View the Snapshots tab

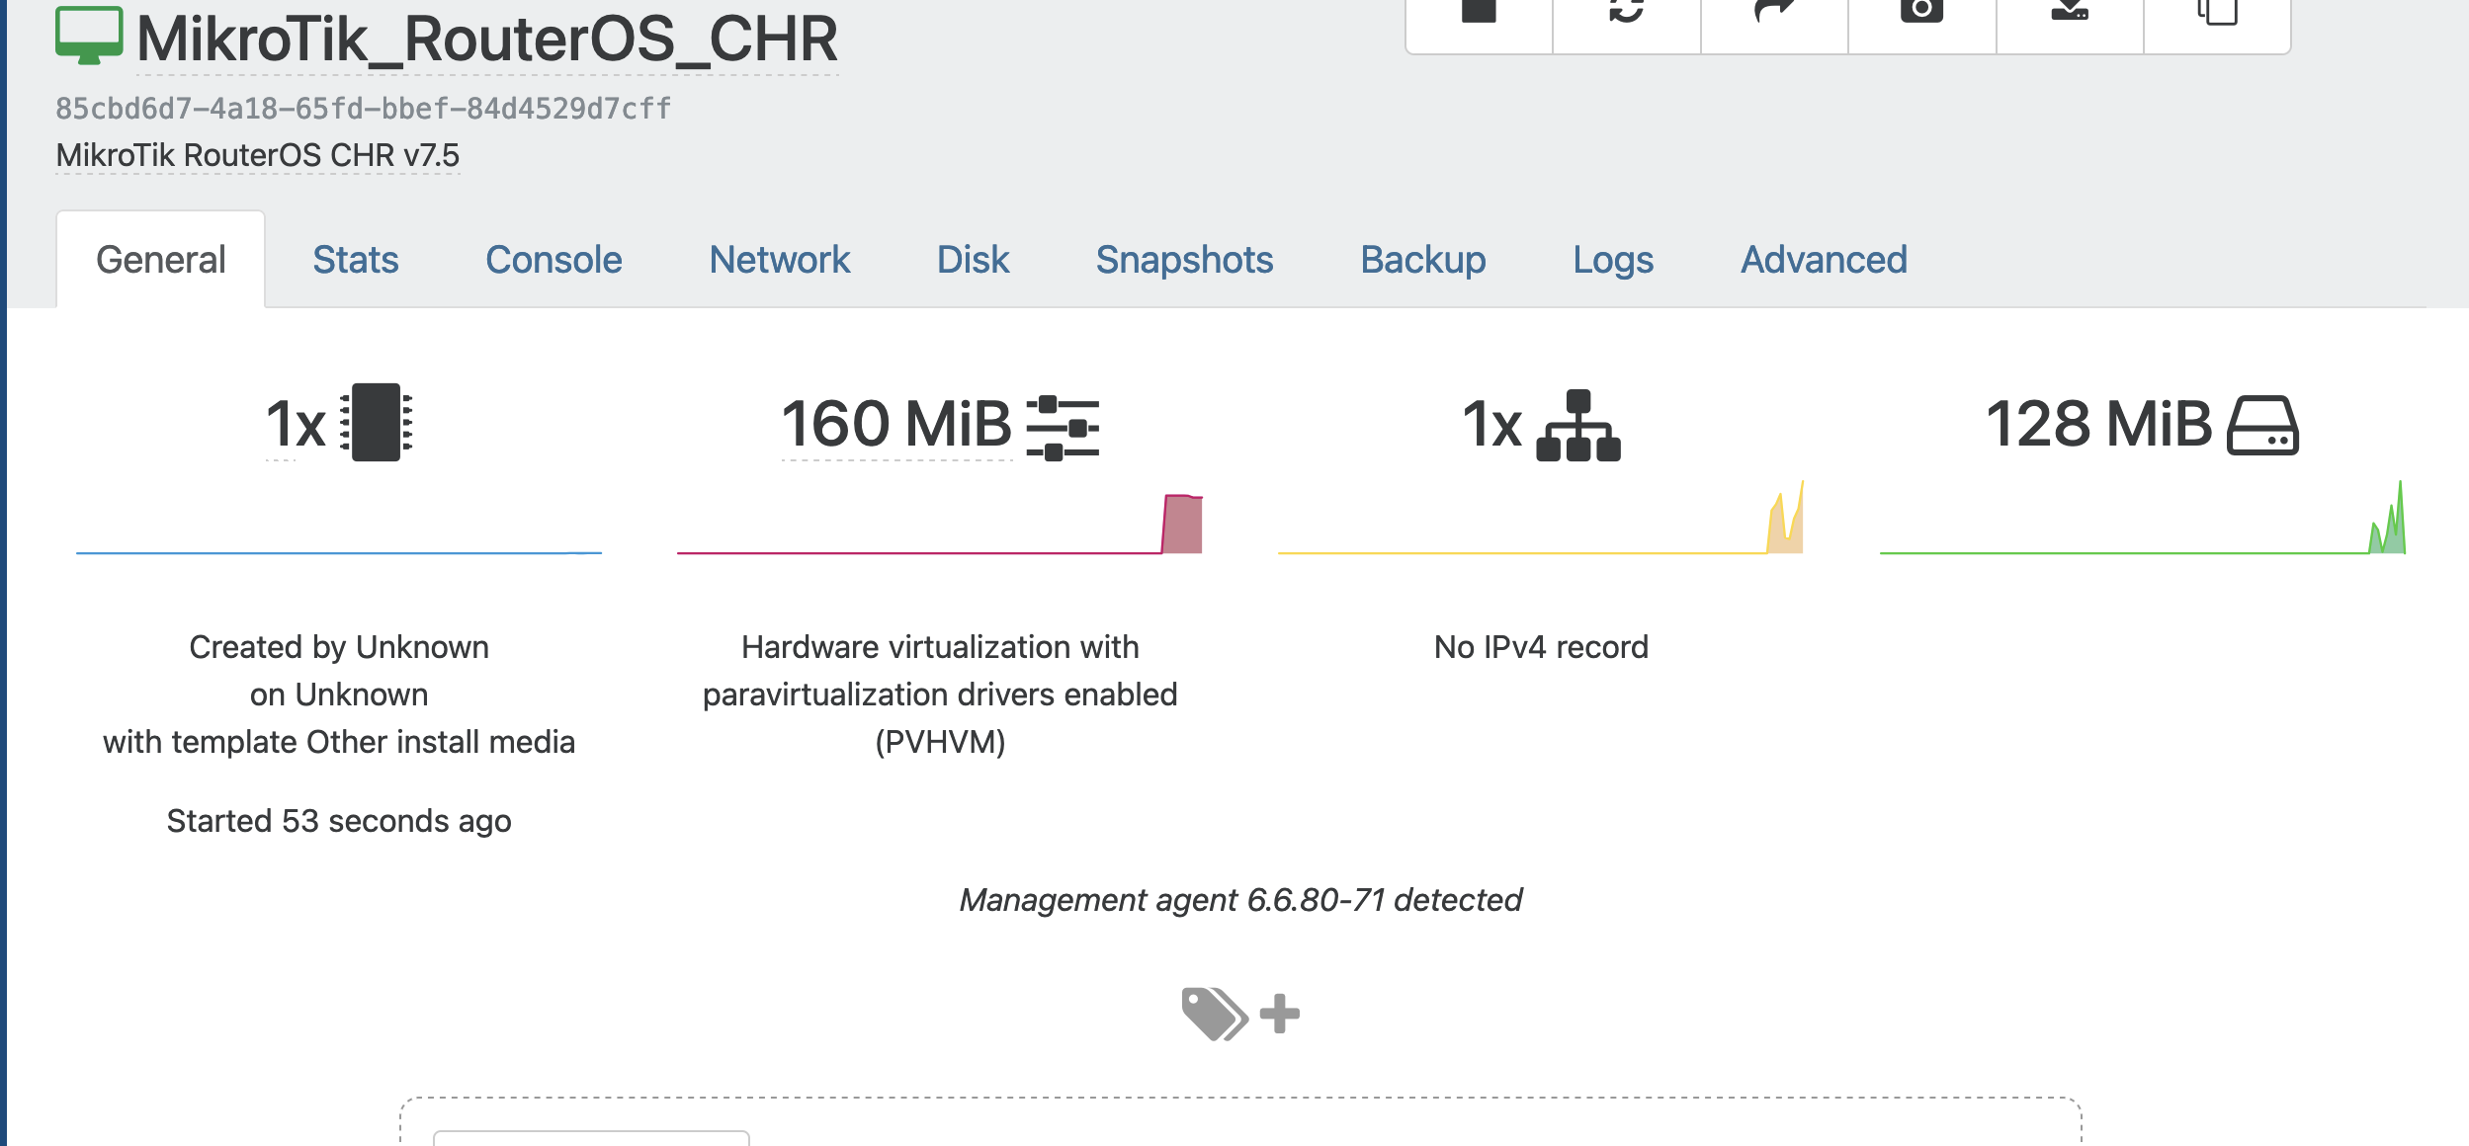point(1184,260)
